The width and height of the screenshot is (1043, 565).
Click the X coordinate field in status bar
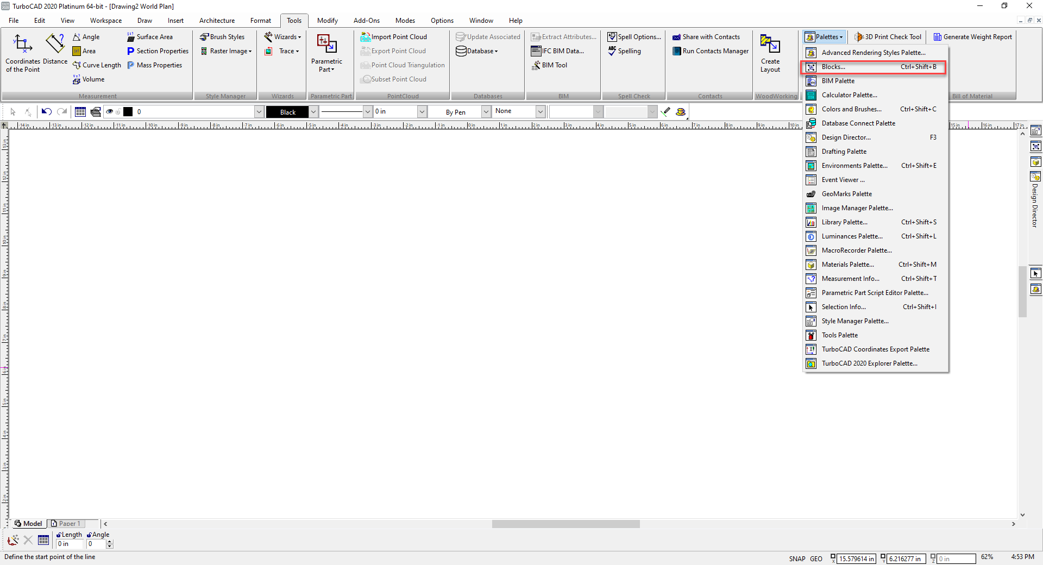[856, 558]
